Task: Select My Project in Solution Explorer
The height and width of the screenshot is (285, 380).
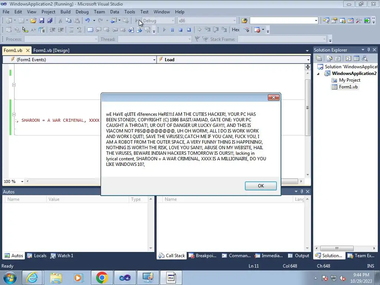Action: click(x=350, y=80)
